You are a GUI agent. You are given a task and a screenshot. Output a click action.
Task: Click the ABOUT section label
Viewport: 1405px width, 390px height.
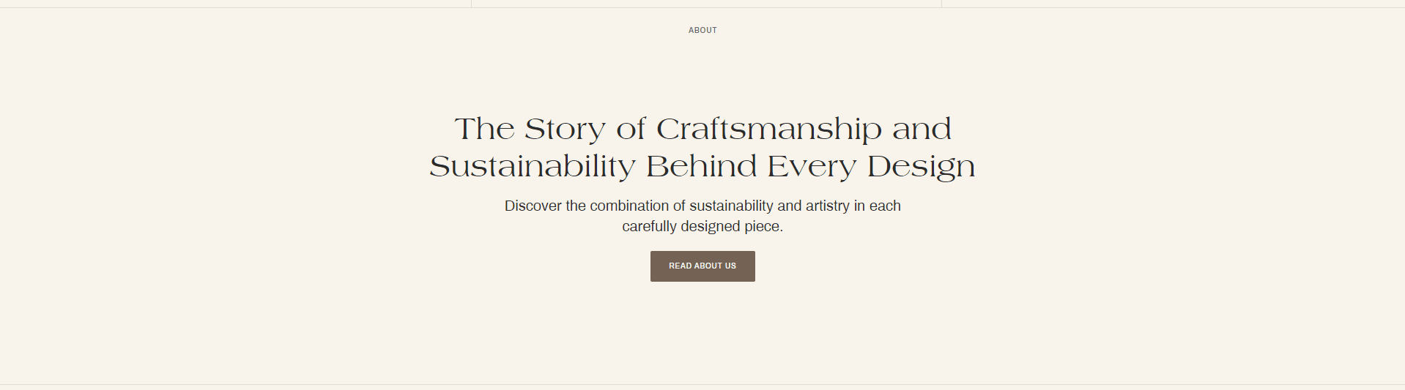[702, 30]
